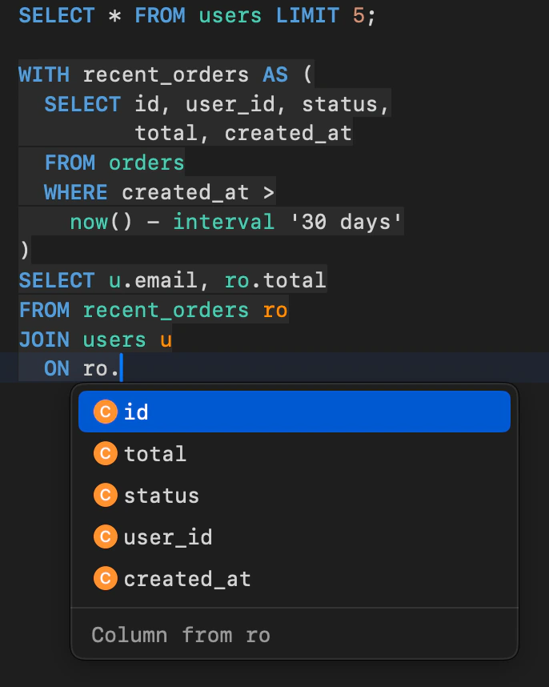Select the id autocomplete suggestion
This screenshot has width=549, height=687.
tap(295, 412)
